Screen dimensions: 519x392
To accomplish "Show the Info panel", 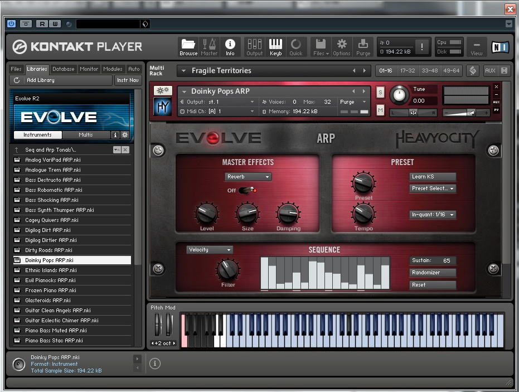I will (230, 47).
